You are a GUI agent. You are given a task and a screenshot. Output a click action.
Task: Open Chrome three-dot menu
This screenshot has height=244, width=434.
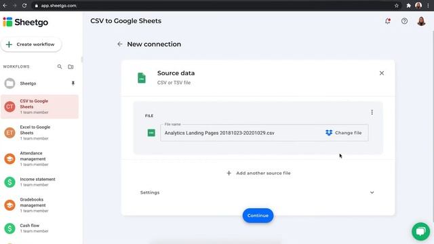click(x=428, y=5)
